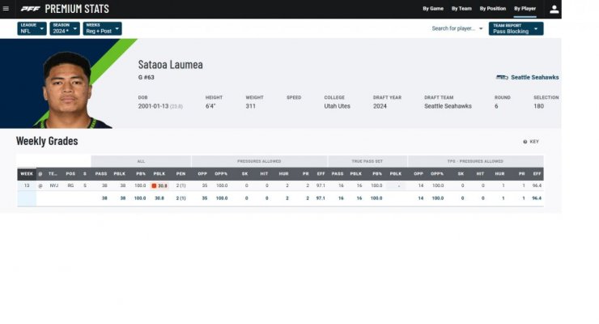Open the Seattle Seahawks team link
The height and width of the screenshot is (324, 599).
point(534,77)
